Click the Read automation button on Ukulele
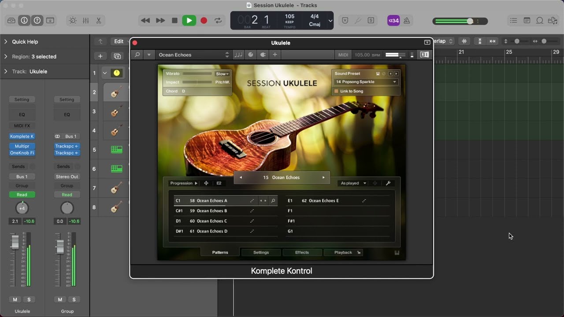Viewport: 564px width, 317px height. tap(22, 195)
